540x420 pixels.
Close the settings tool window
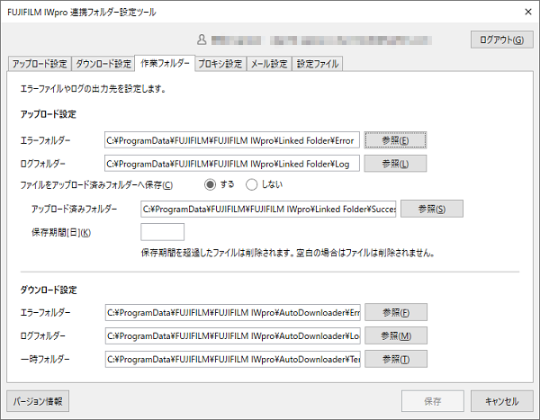pyautogui.click(x=528, y=12)
